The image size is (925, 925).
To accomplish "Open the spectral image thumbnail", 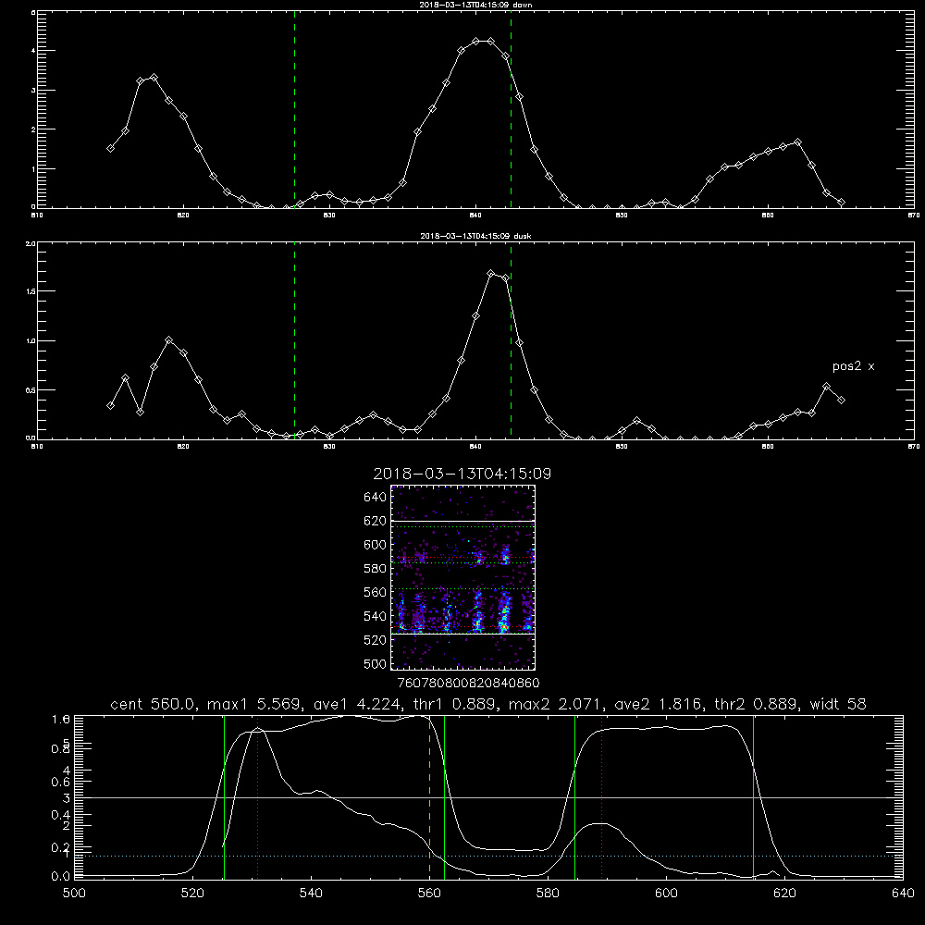I will click(463, 577).
